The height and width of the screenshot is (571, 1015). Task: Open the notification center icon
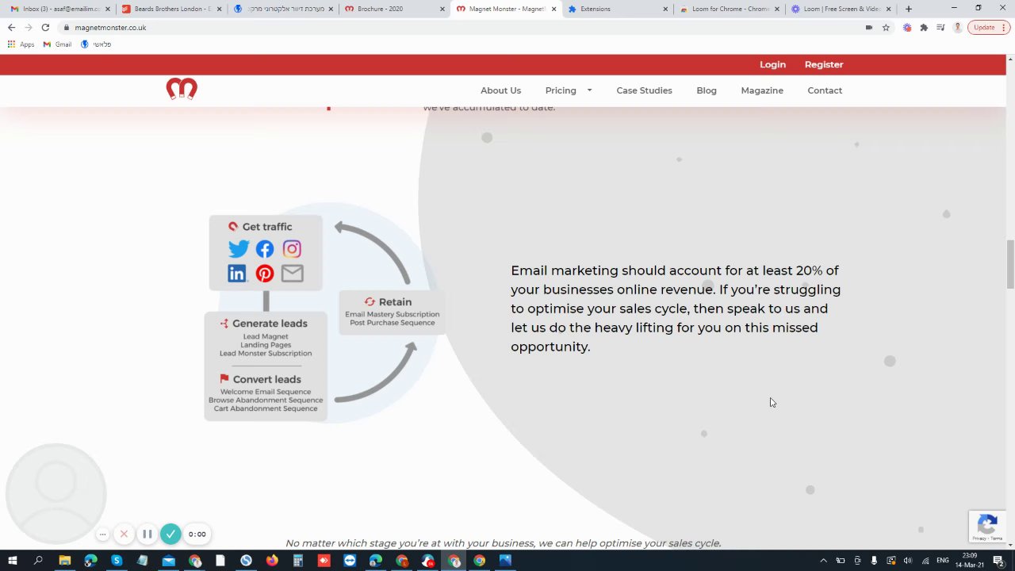coord(998,561)
